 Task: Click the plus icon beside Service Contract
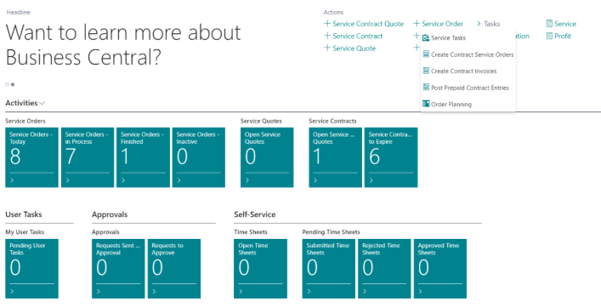[327, 36]
